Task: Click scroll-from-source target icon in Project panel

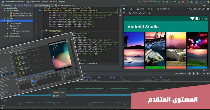Action: point(19,5)
